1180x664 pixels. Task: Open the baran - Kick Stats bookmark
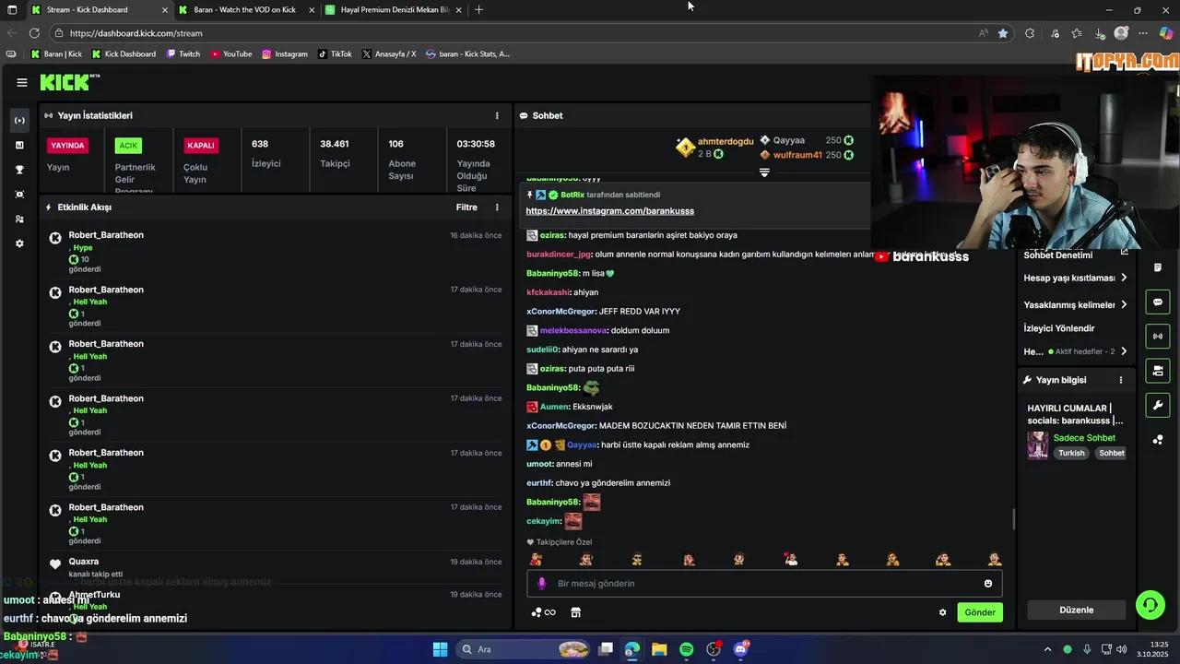(x=467, y=53)
